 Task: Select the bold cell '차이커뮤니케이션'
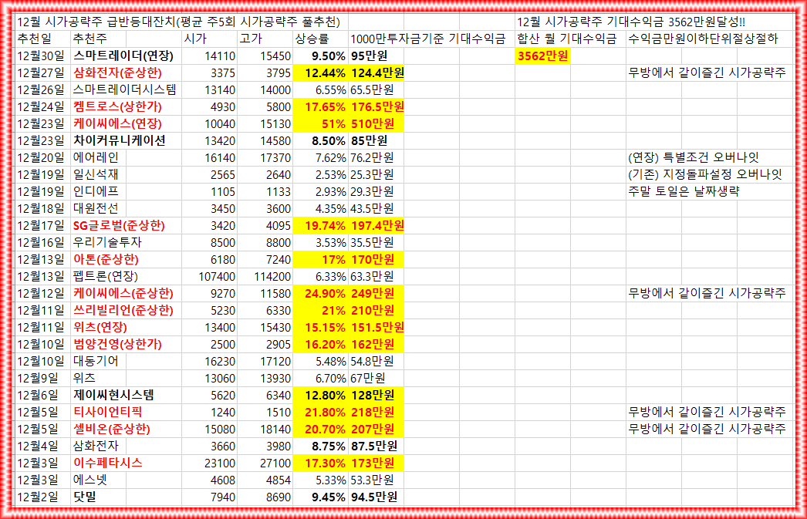click(119, 141)
